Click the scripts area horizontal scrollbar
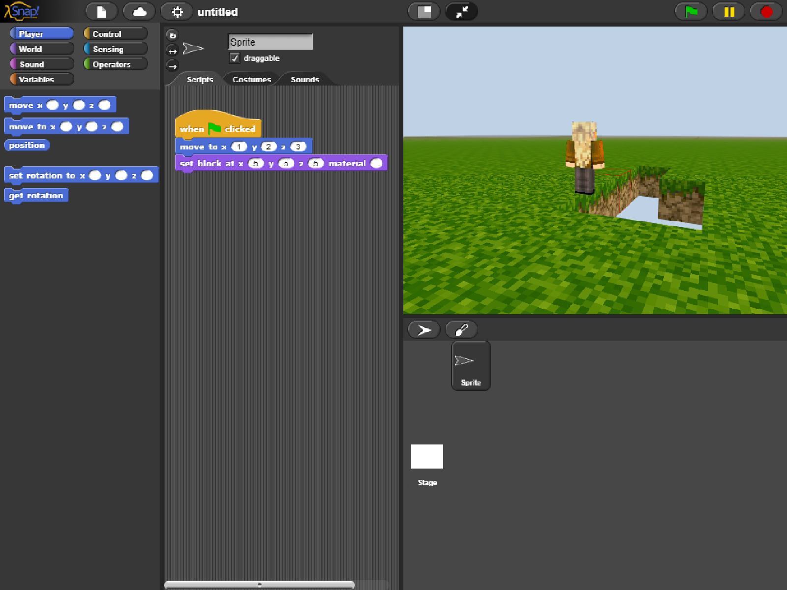The height and width of the screenshot is (590, 787). [x=259, y=585]
